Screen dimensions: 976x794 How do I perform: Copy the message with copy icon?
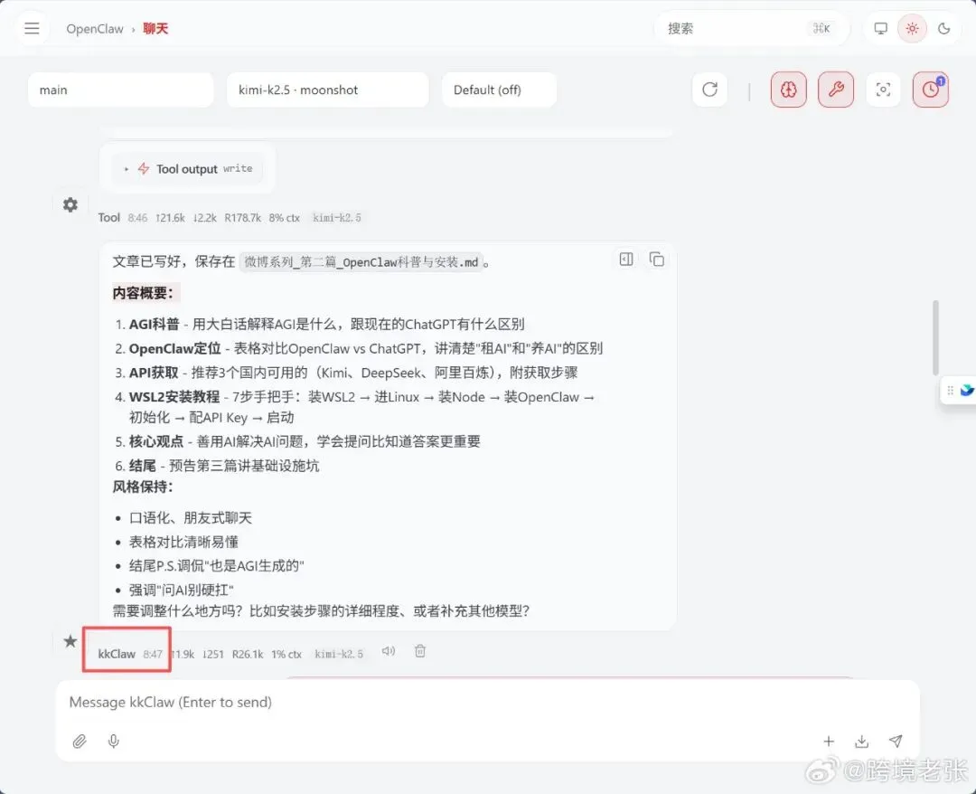point(657,259)
